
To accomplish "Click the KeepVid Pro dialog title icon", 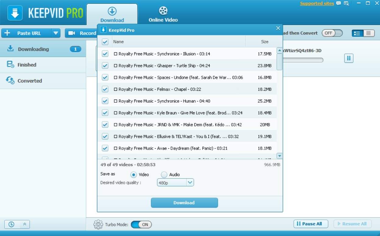I will pyautogui.click(x=103, y=30).
